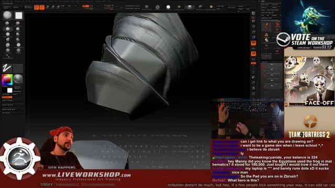Click the Steam logo on the vote banner
Image resolution: width=335 pixels, height=188 pixels.
tap(283, 39)
